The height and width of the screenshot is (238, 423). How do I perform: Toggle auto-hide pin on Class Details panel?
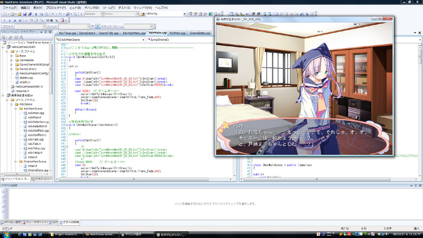click(416, 186)
